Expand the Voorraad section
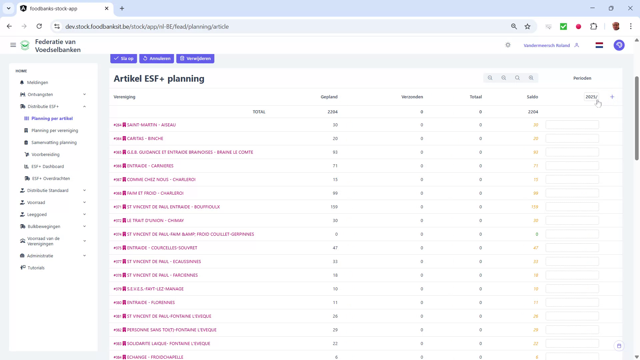This screenshot has height=360, width=640. pos(84,202)
